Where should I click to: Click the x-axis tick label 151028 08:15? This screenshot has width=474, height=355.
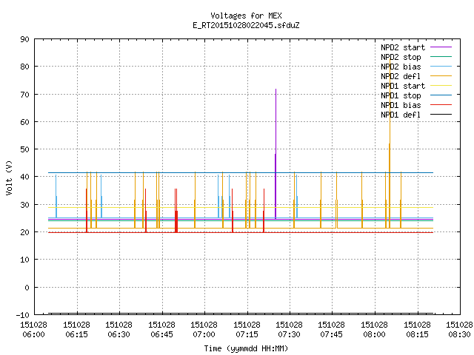pos(417,330)
